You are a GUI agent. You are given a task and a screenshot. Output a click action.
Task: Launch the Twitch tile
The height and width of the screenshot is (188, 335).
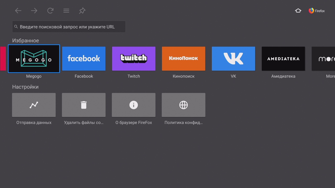pos(134,59)
